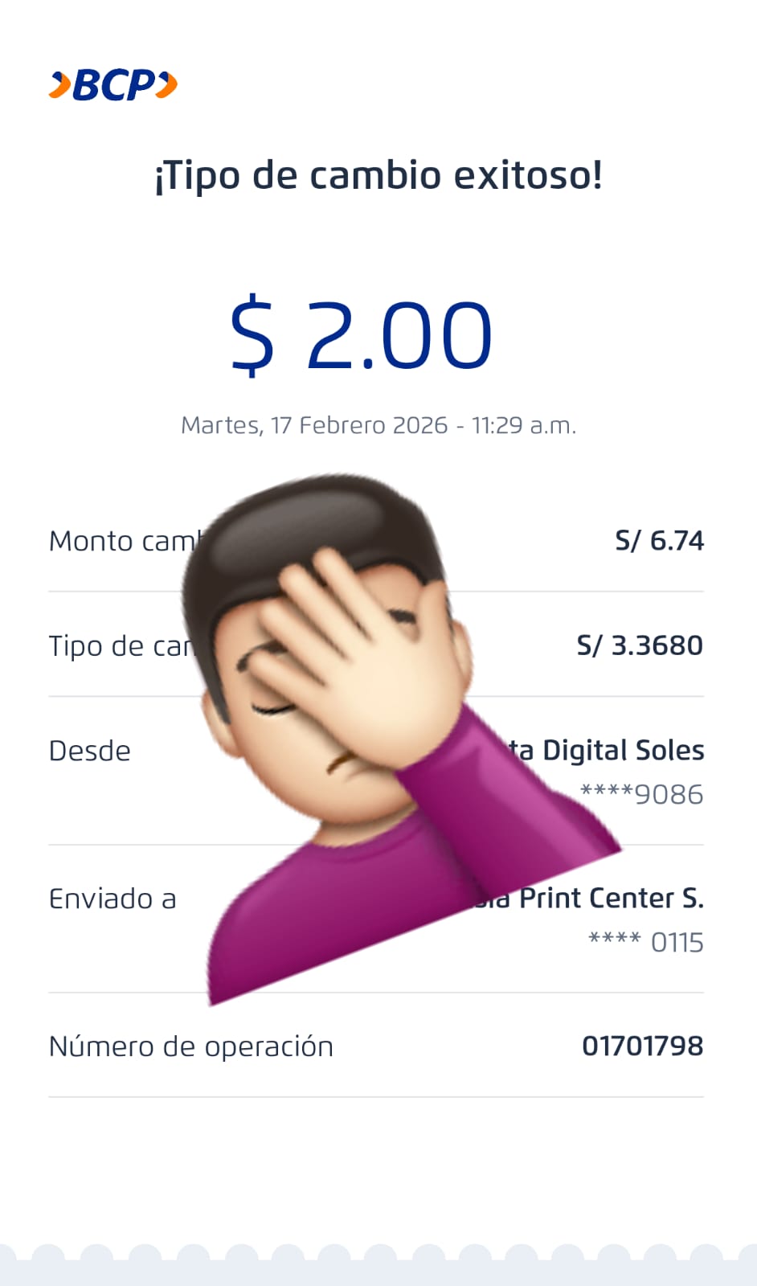Tap the scalloped receipt bottom edge

(378, 1264)
